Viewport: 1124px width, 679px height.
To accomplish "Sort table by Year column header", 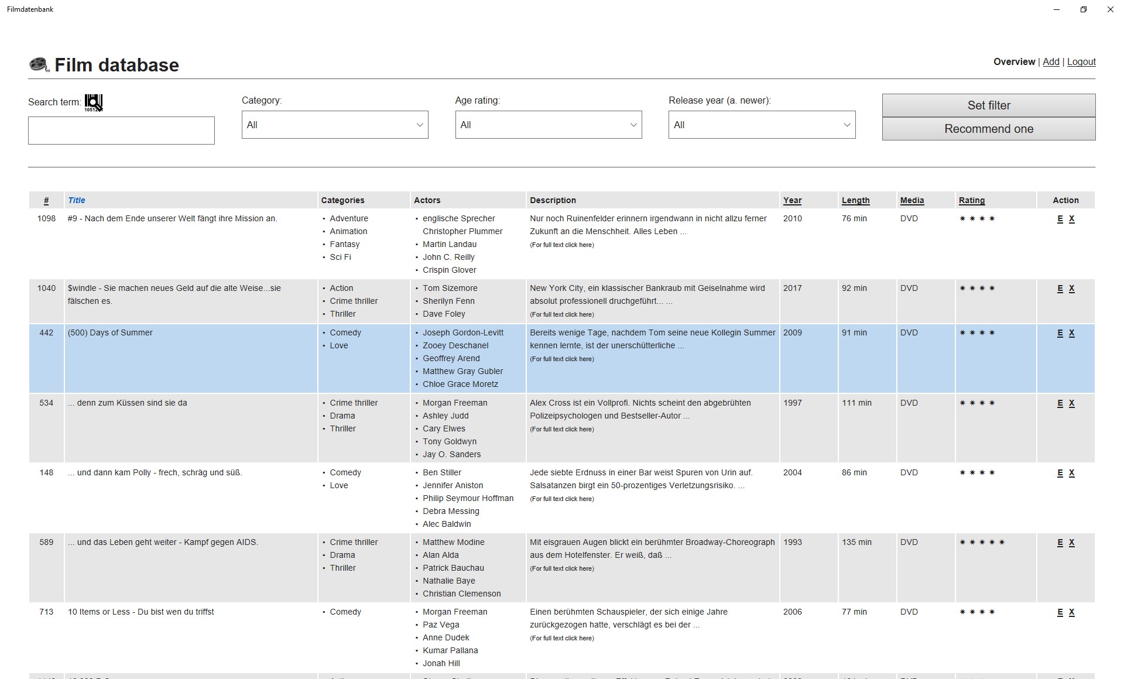I will [x=792, y=200].
